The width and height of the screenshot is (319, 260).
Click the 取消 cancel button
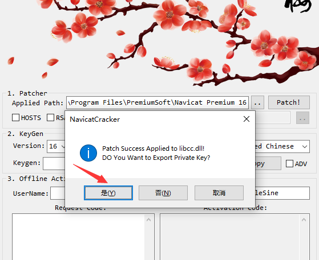pyautogui.click(x=219, y=193)
